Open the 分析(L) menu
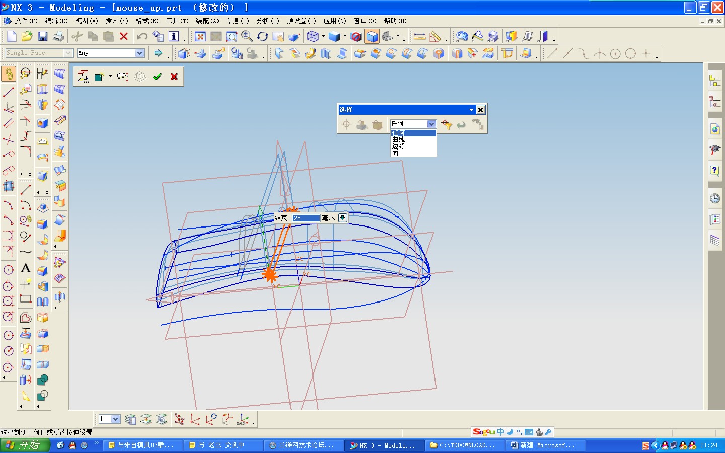This screenshot has width=725, height=453. (268, 21)
